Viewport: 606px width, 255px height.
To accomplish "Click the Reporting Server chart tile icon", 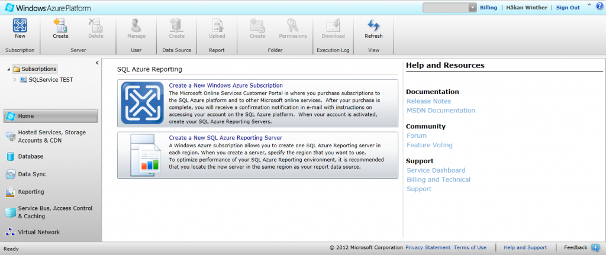I will [x=145, y=156].
